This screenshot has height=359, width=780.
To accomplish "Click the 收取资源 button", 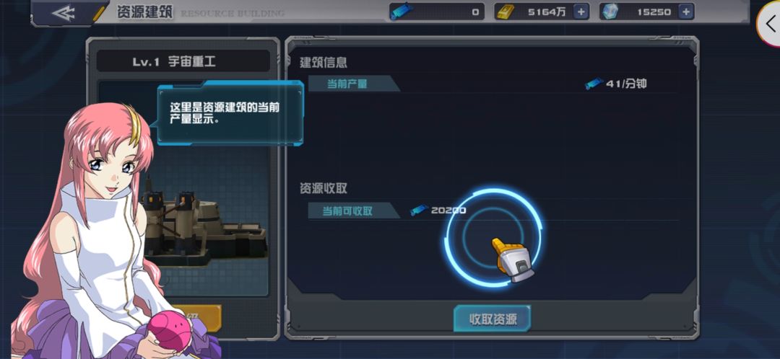I will tap(493, 319).
